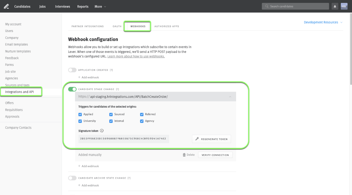Open the Development Resources dropdown
The width and height of the screenshot is (352, 195).
tap(321, 22)
